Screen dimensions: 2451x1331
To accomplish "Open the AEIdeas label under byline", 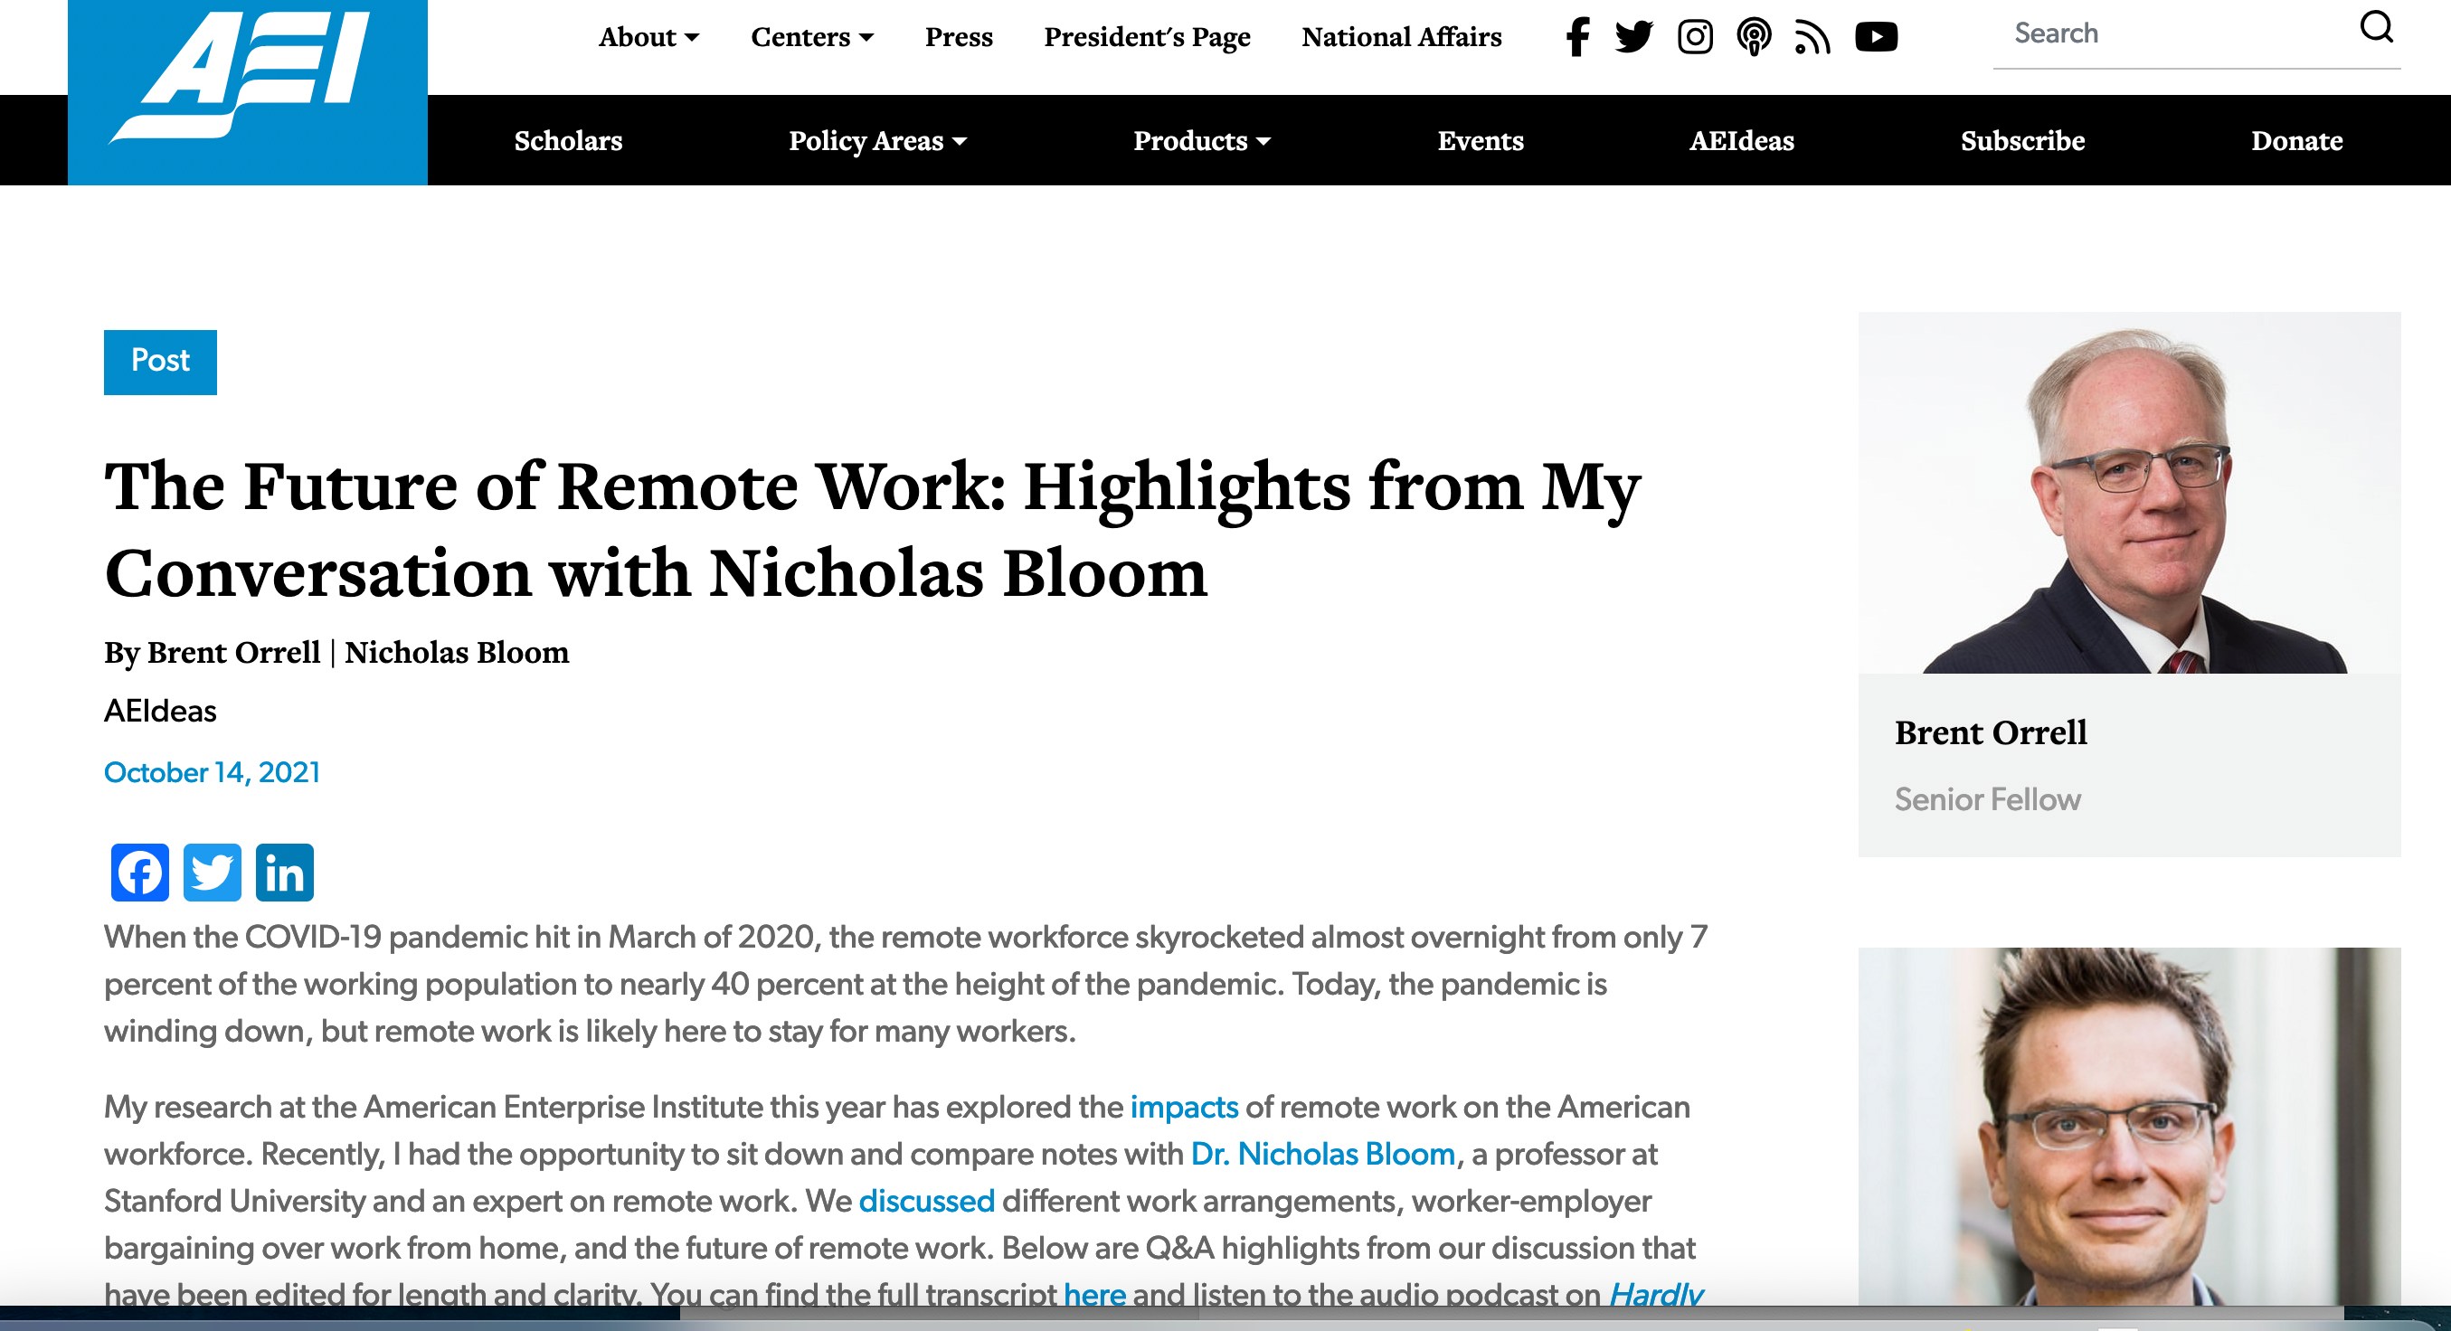I will 160,711.
